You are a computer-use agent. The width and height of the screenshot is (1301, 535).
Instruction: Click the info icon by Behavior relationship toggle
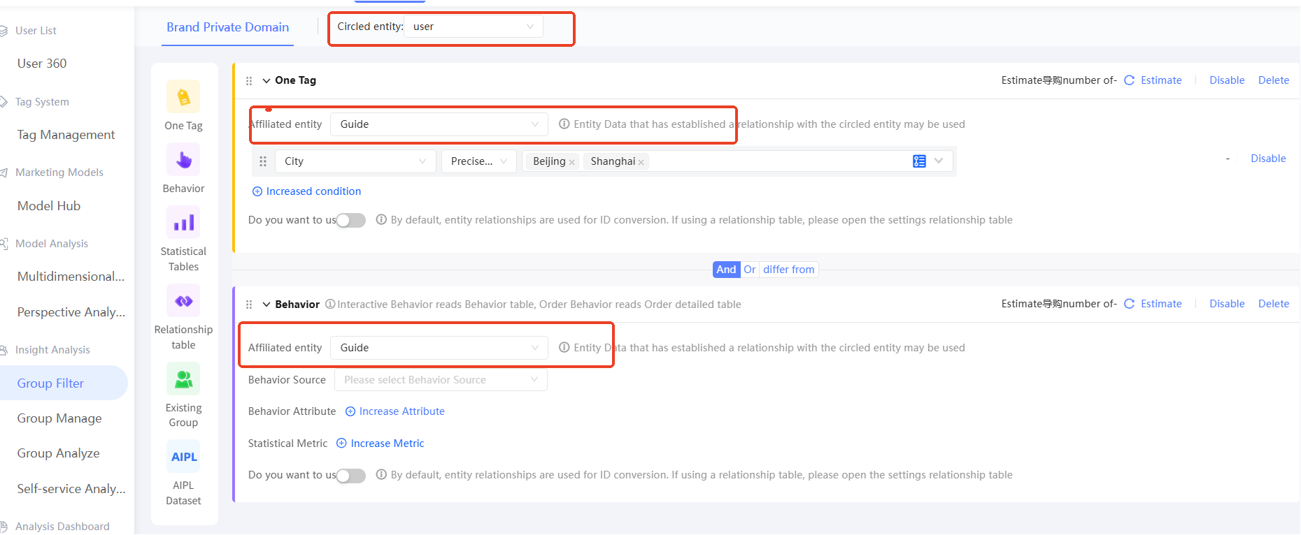click(381, 474)
